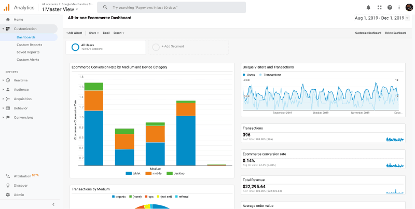The height and width of the screenshot is (209, 415).
Task: Open the Share dropdown menu
Action: point(94,33)
